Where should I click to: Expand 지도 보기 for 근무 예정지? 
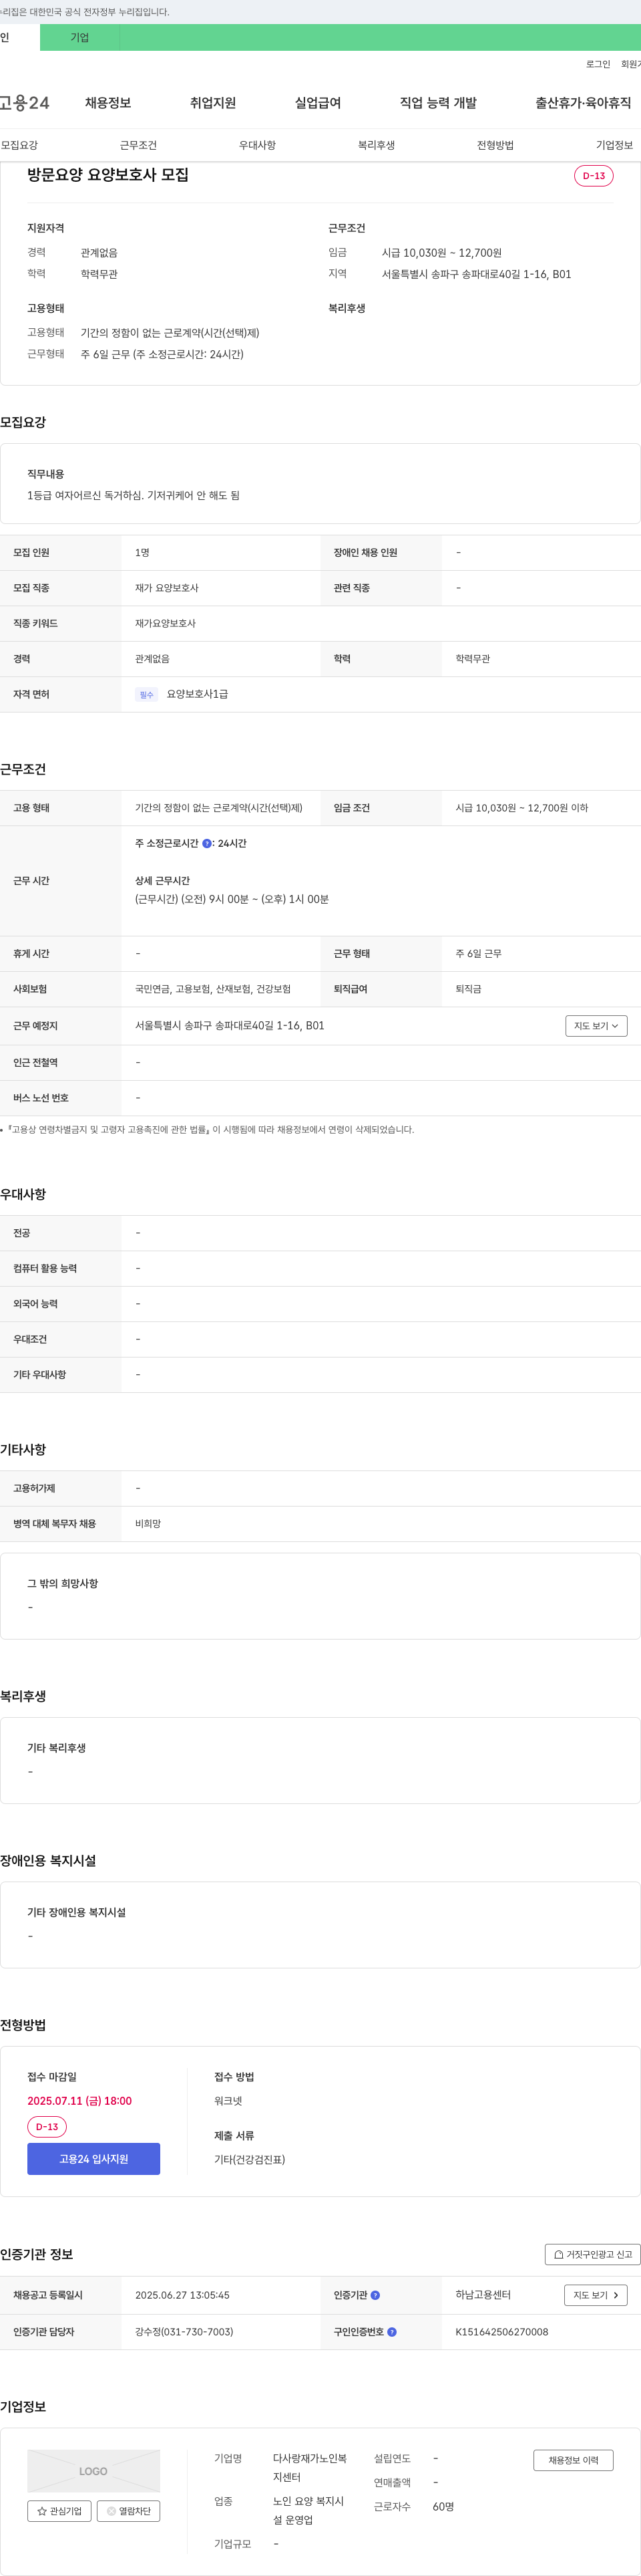[x=596, y=1026]
